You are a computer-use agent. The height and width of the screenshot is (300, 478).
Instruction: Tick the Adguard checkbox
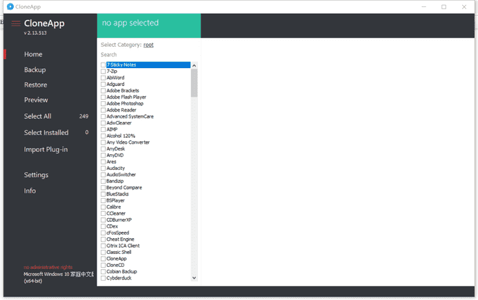point(103,85)
